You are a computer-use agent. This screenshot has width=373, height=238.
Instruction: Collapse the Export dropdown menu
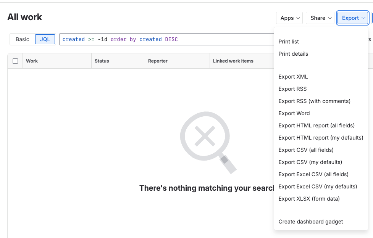(352, 18)
